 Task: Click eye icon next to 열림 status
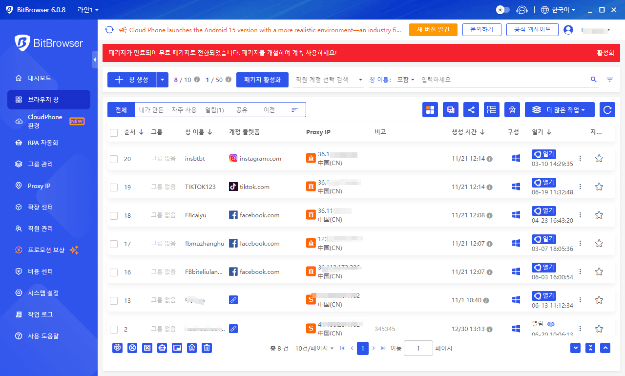(551, 324)
